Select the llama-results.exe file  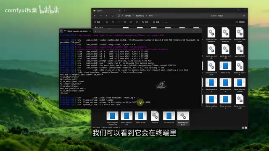click(x=211, y=102)
